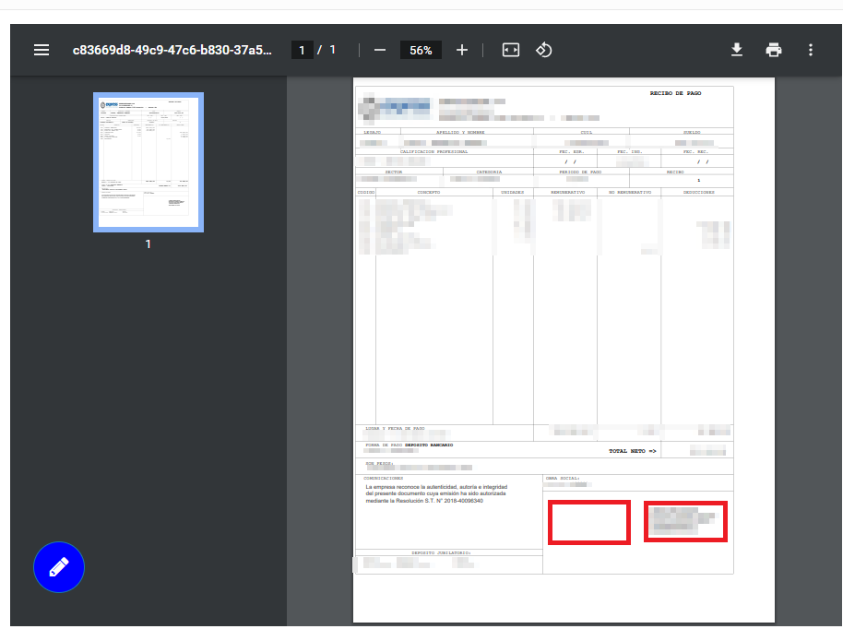Click the 56% zoom level field
The height and width of the screenshot is (629, 843).
(x=421, y=50)
